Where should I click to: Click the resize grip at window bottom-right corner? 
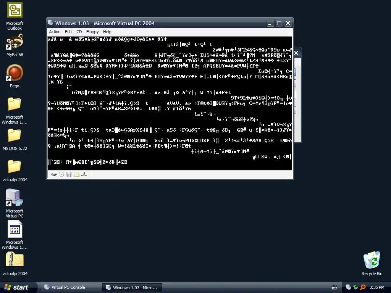[290, 176]
